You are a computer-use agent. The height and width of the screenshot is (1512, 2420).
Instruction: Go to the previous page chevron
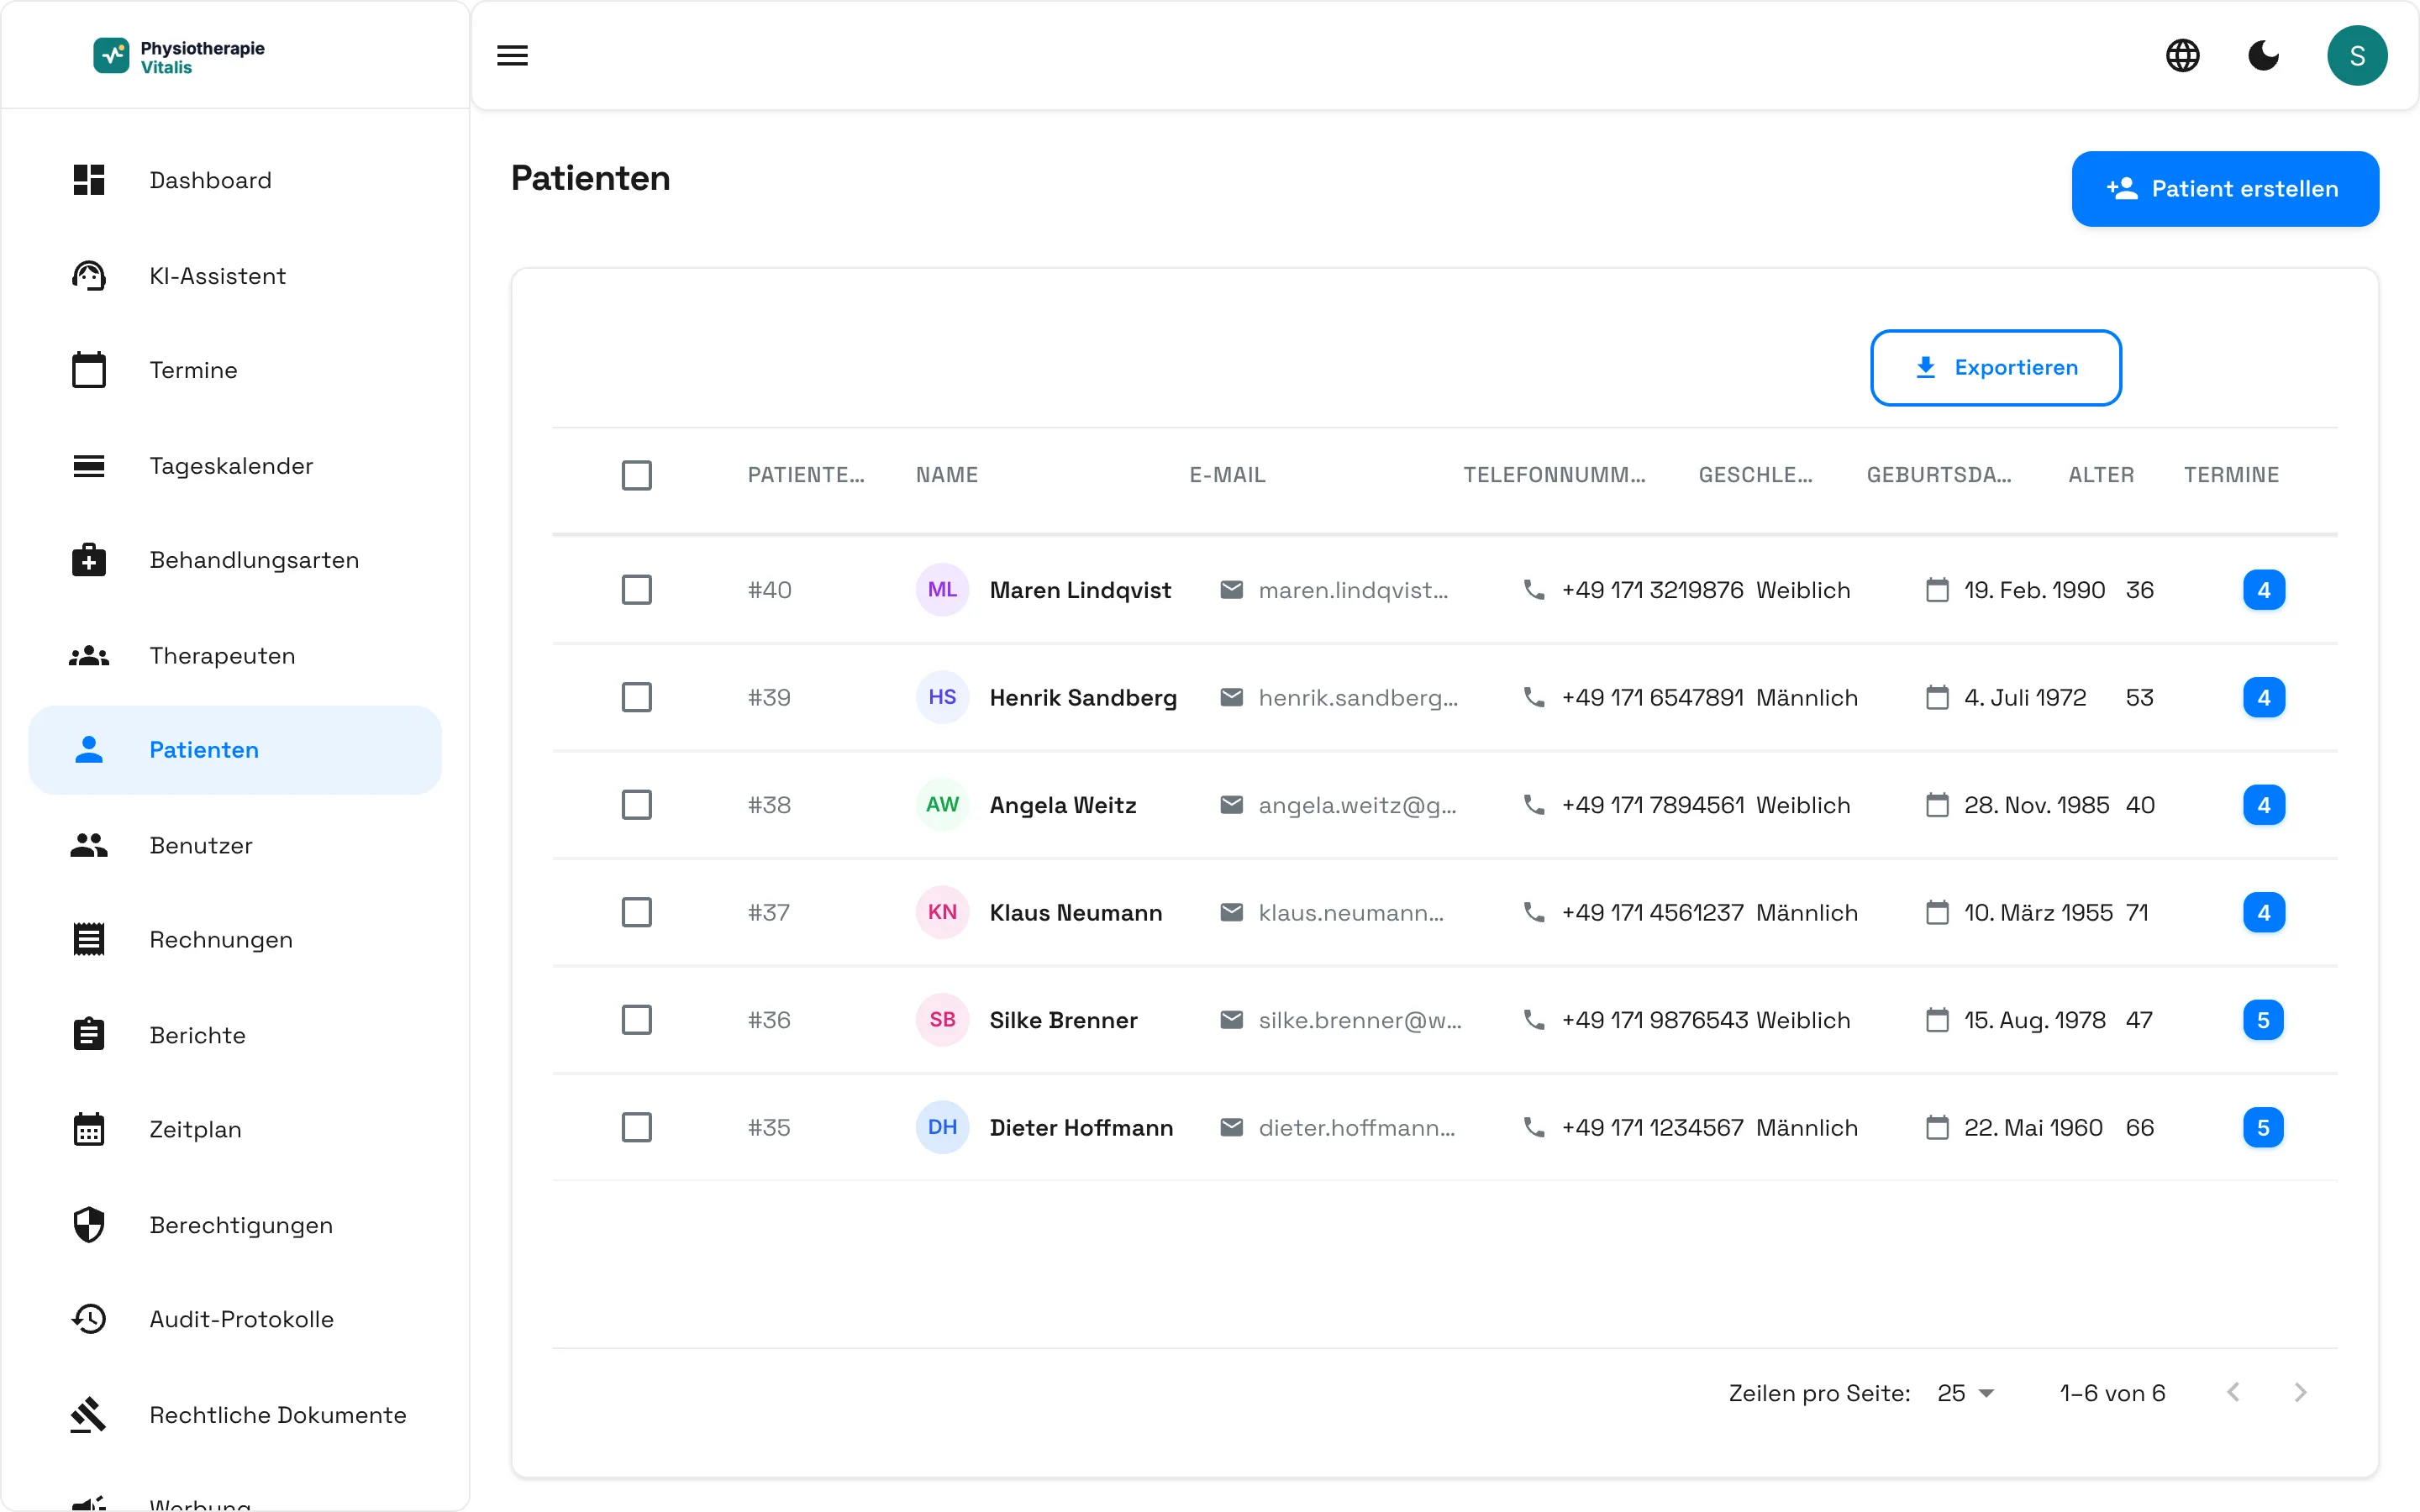pyautogui.click(x=2233, y=1393)
